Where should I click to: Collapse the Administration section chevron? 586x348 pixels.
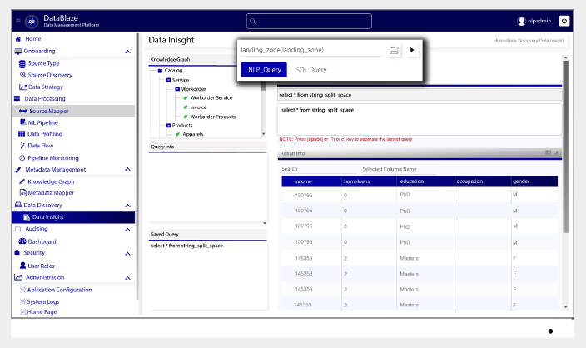pyautogui.click(x=127, y=278)
